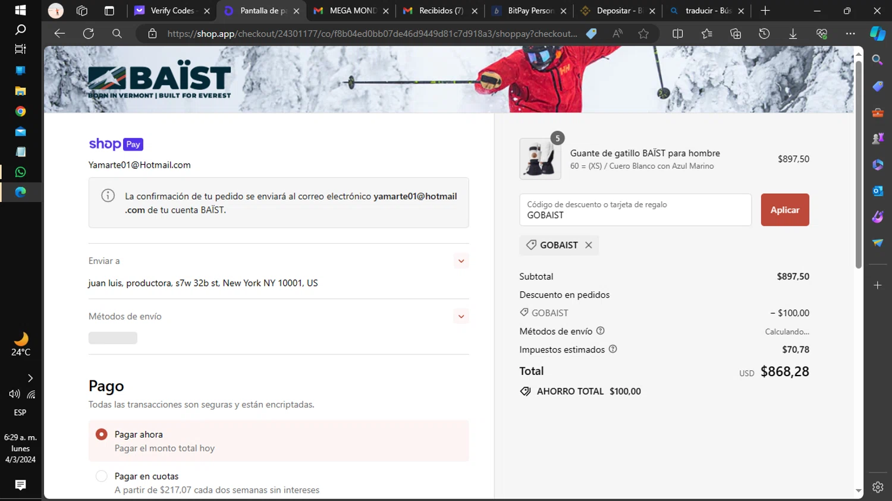The height and width of the screenshot is (501, 892).
Task: Open the browser profile avatar
Action: click(x=55, y=11)
